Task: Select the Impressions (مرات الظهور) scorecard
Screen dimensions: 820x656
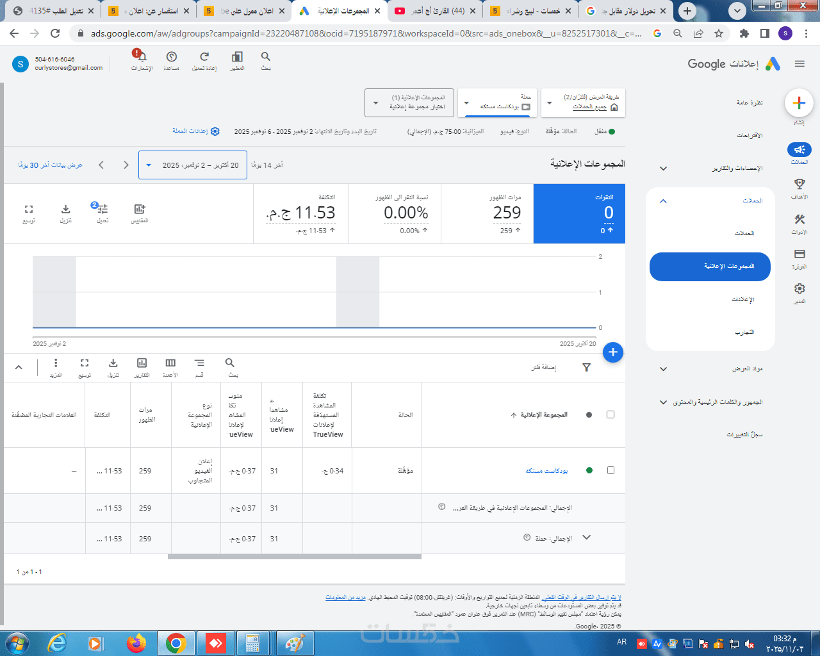Action: click(x=487, y=214)
